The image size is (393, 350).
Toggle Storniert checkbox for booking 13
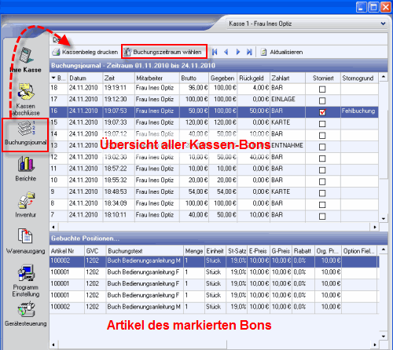click(322, 147)
